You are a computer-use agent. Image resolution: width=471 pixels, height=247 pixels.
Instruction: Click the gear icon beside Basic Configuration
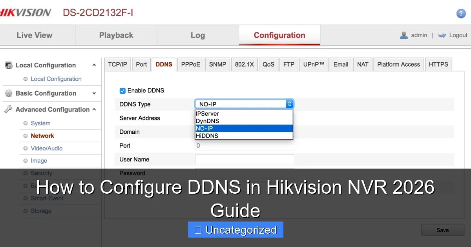pos(8,93)
